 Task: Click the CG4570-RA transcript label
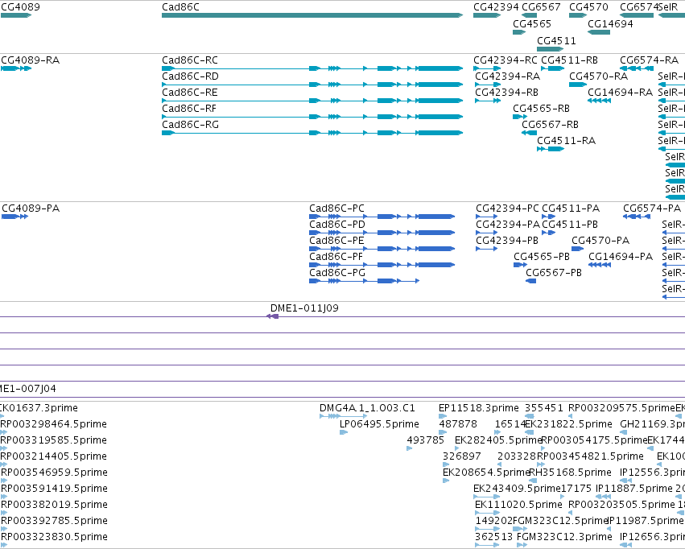pos(599,76)
